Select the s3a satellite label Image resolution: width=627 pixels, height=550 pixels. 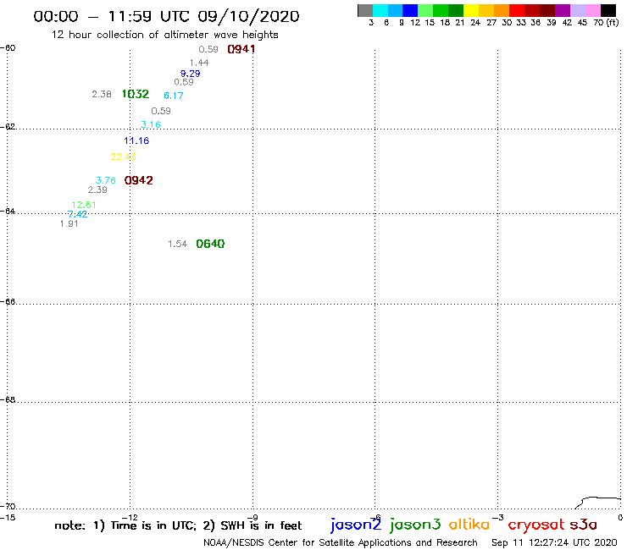point(583,525)
